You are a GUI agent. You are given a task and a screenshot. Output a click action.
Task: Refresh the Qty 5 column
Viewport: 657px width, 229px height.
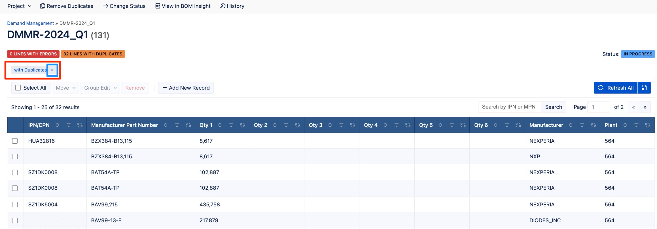coord(463,125)
